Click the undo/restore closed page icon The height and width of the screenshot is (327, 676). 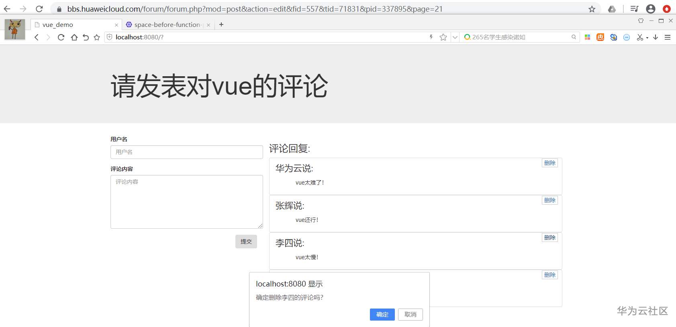point(86,37)
